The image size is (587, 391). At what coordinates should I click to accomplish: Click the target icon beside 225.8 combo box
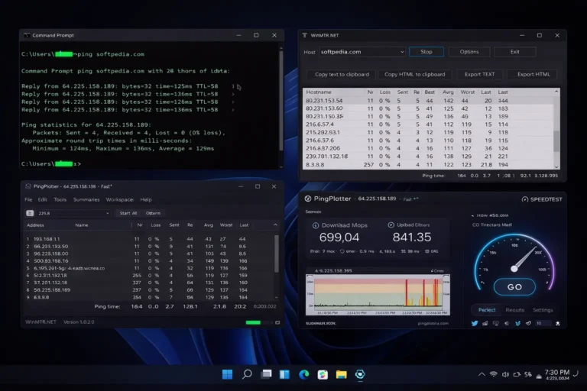point(30,213)
